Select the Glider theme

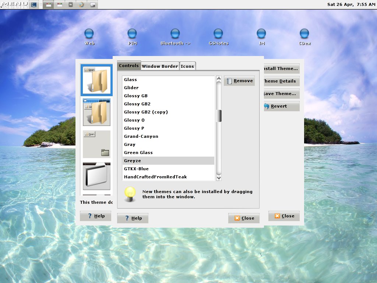168,88
